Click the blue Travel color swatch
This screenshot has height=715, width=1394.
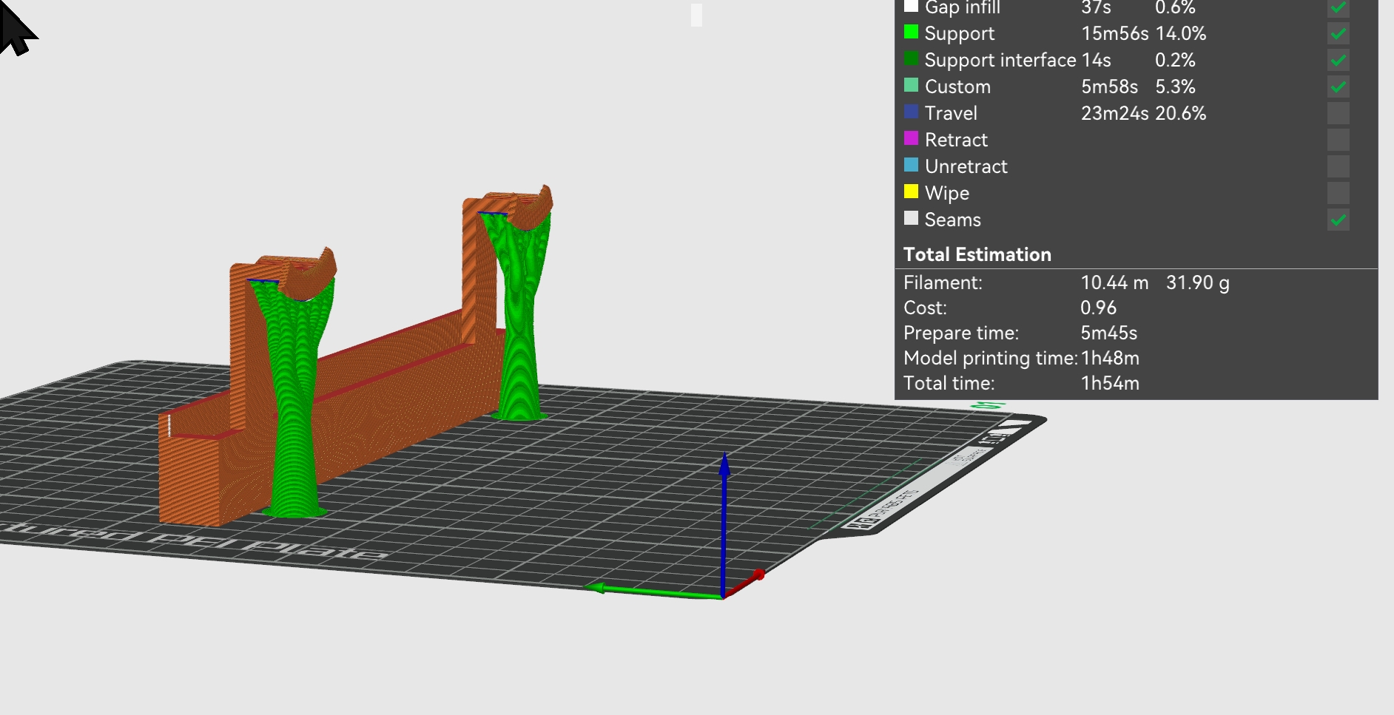(911, 112)
